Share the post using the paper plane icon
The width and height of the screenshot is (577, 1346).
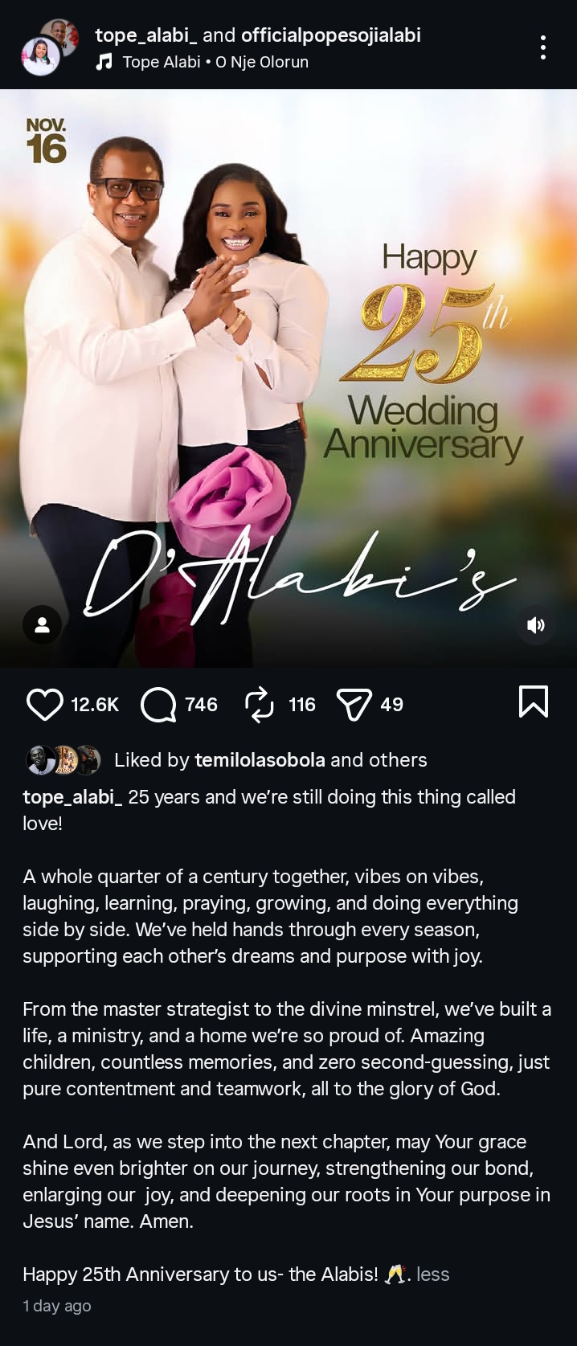point(354,705)
